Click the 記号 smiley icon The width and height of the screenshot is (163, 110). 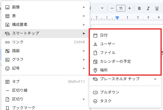pos(7,69)
